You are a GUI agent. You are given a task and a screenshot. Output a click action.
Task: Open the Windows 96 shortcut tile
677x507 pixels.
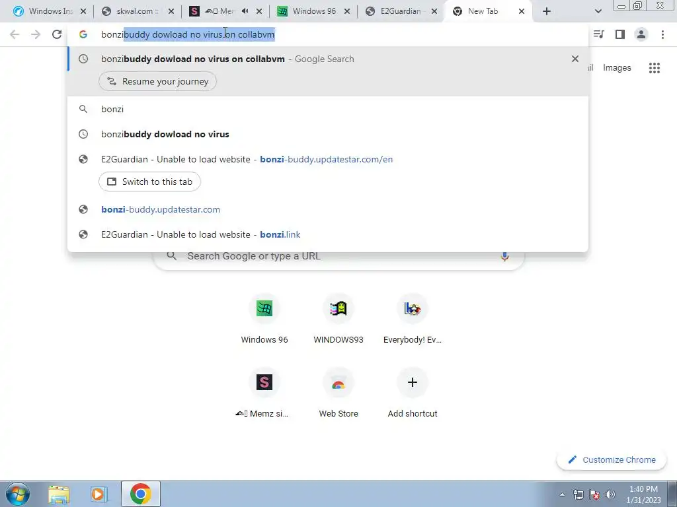264,320
